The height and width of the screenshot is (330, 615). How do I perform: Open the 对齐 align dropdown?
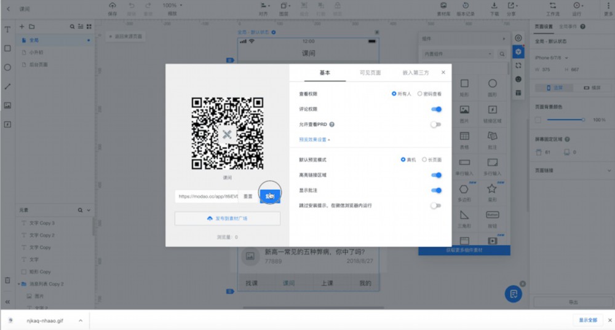click(264, 6)
